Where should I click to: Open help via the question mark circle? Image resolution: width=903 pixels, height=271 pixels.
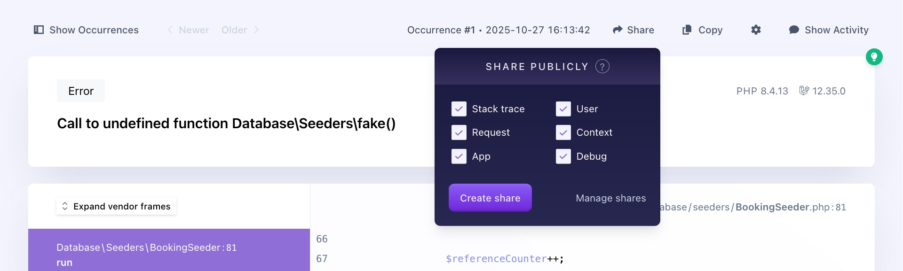602,66
